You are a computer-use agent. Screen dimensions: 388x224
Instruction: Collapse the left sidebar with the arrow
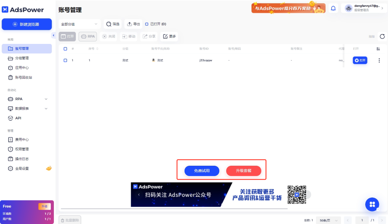53,35
